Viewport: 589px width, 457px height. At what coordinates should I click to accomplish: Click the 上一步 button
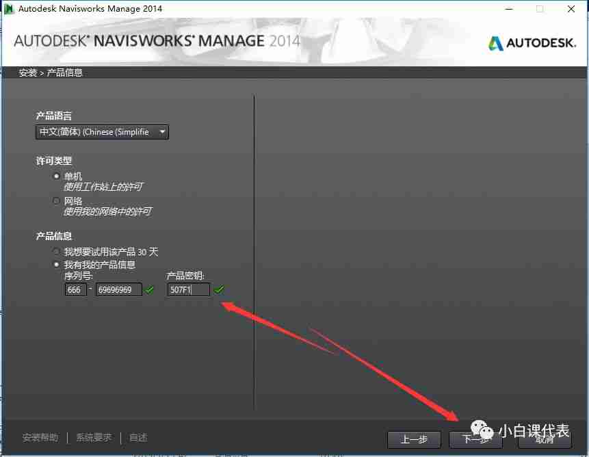(414, 440)
